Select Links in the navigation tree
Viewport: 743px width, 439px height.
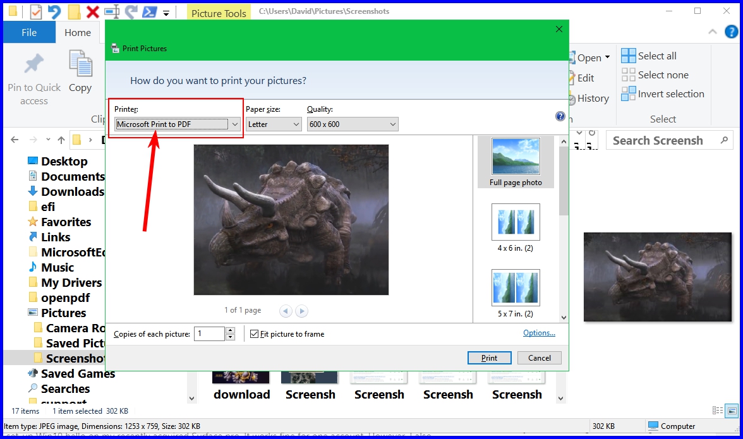click(x=49, y=237)
